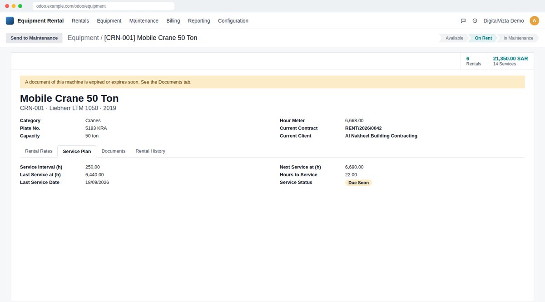Screen dimensions: 545x302
Task: Switch to the Rental History tab
Action: pyautogui.click(x=150, y=151)
